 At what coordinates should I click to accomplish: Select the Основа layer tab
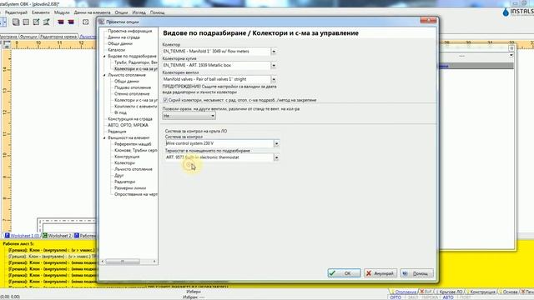[507, 292]
